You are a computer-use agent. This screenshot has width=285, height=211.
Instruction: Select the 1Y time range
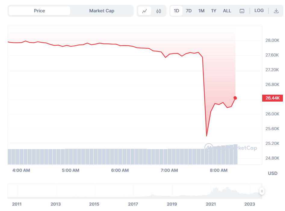(x=214, y=11)
